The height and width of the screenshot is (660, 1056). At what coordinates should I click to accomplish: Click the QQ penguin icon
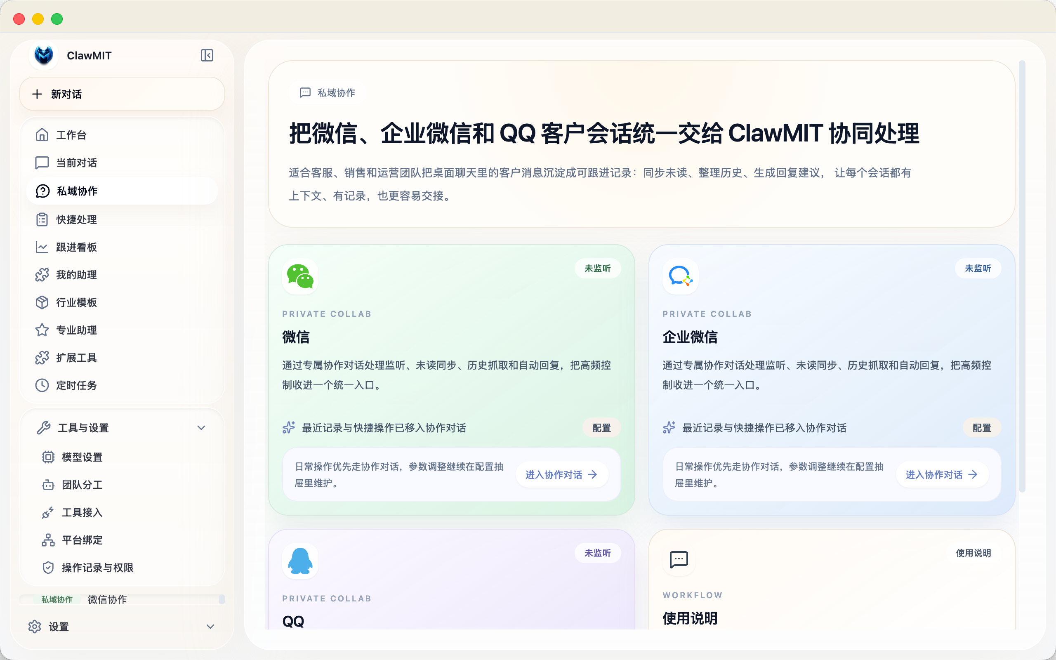[300, 561]
